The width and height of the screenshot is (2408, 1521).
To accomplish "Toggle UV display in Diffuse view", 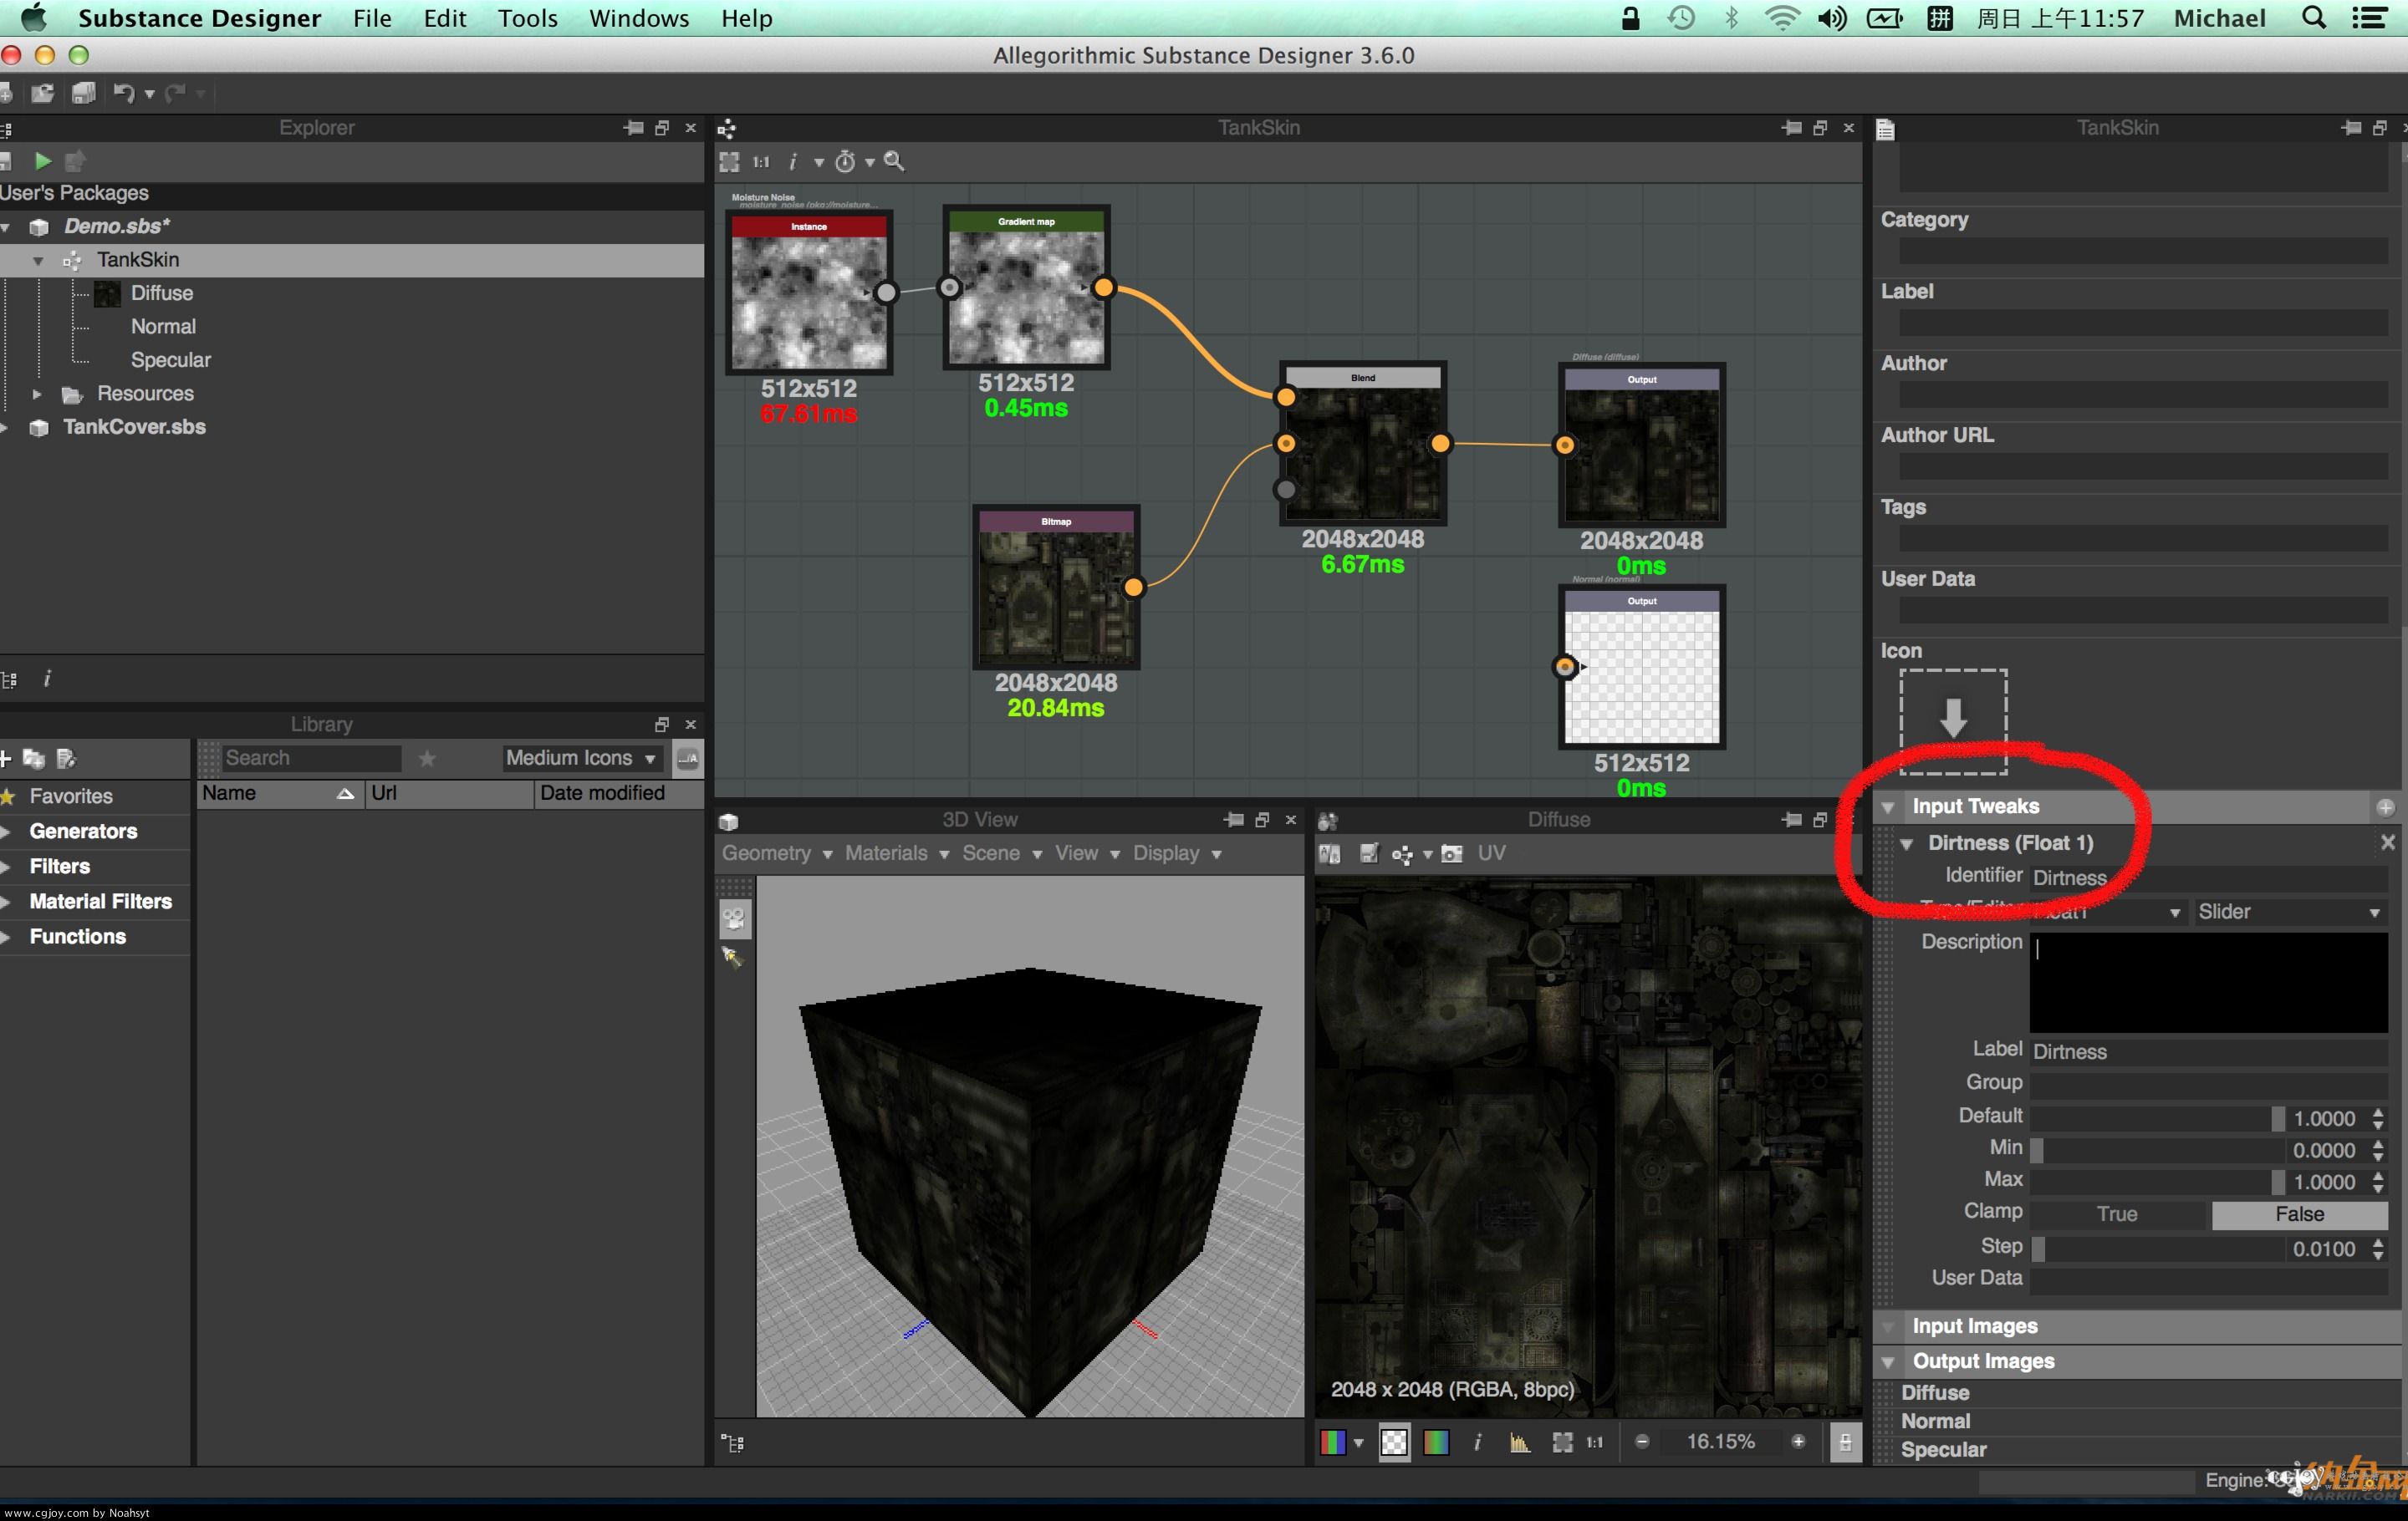I will click(1491, 853).
